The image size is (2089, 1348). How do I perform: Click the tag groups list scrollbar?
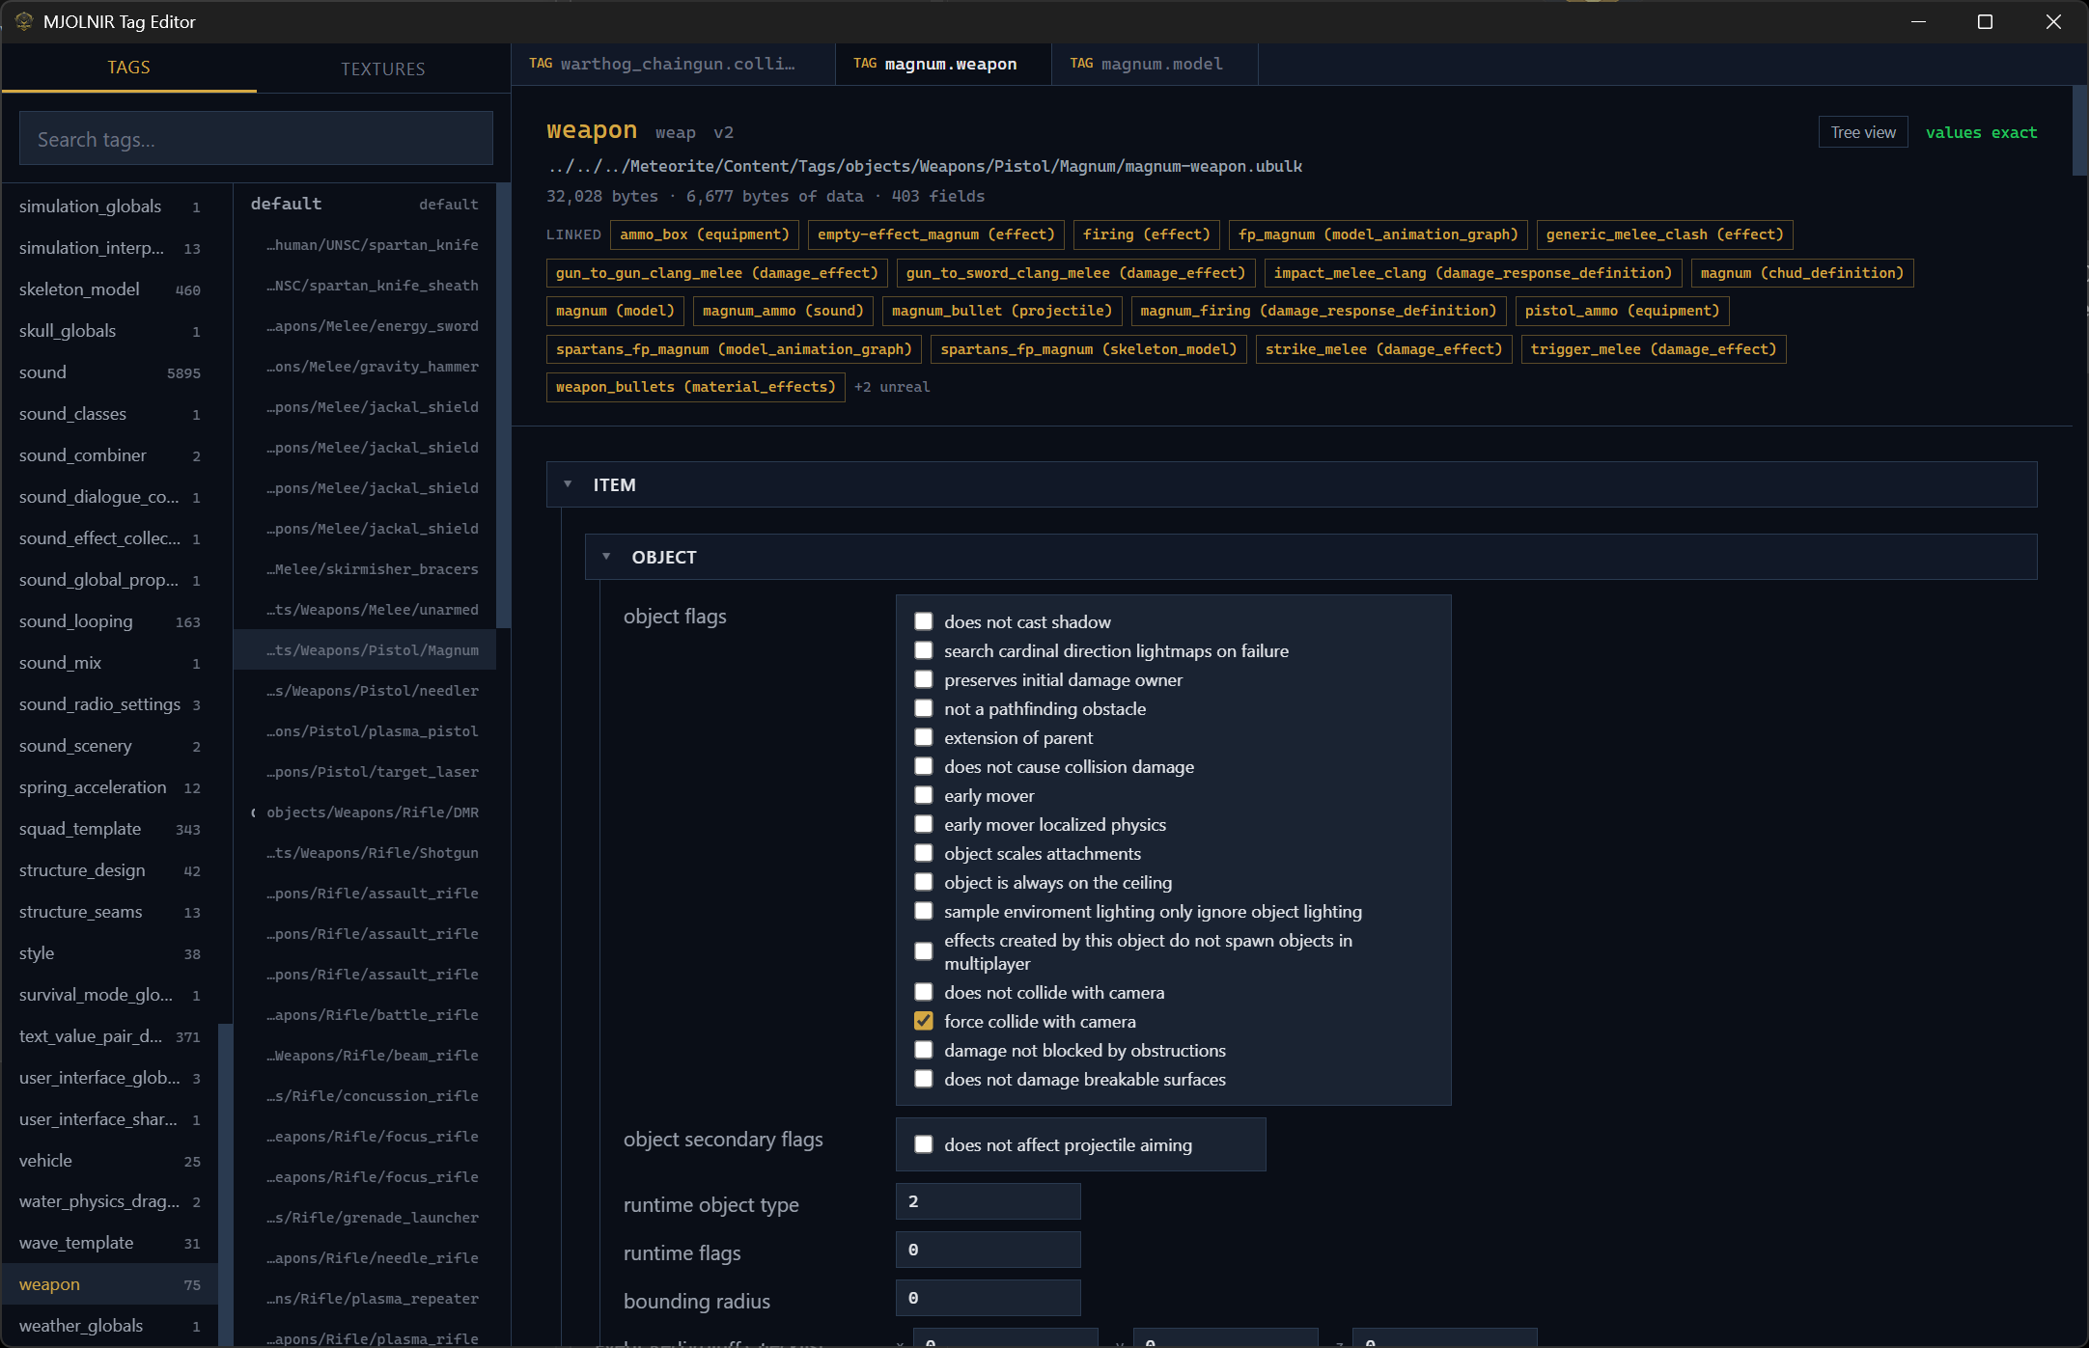click(x=226, y=1183)
